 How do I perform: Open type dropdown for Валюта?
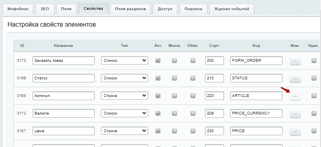click(x=125, y=113)
